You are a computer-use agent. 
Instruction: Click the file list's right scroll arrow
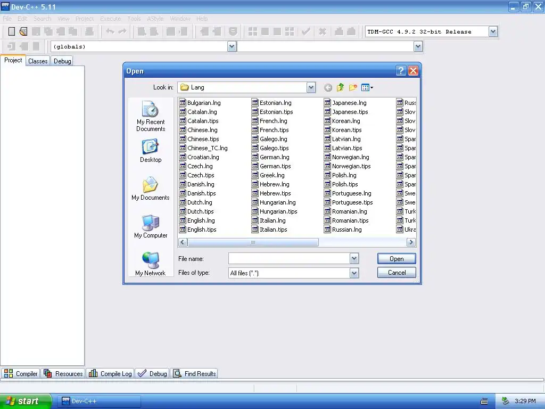pyautogui.click(x=411, y=242)
